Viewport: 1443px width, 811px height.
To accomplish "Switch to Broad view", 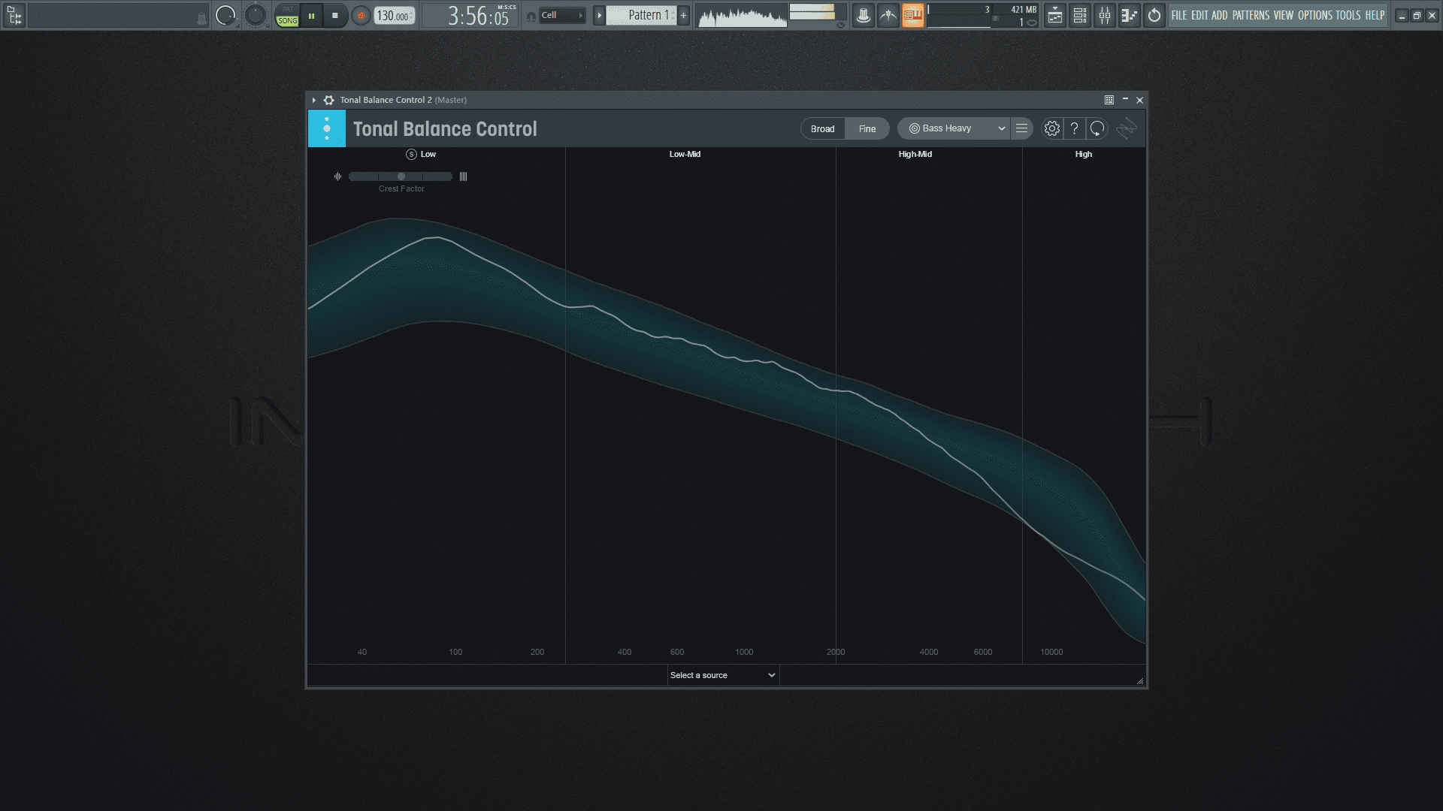I will pos(822,128).
